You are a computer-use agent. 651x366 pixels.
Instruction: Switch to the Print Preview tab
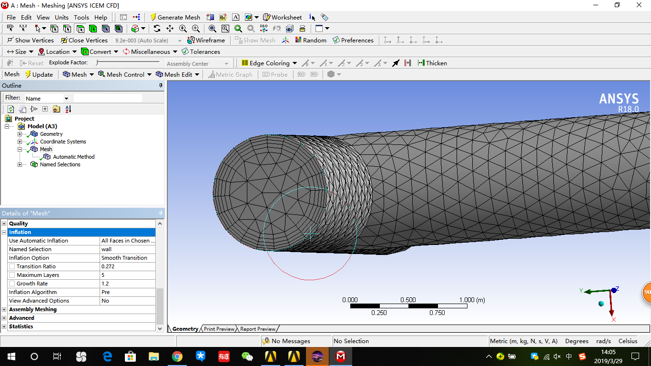pos(219,329)
